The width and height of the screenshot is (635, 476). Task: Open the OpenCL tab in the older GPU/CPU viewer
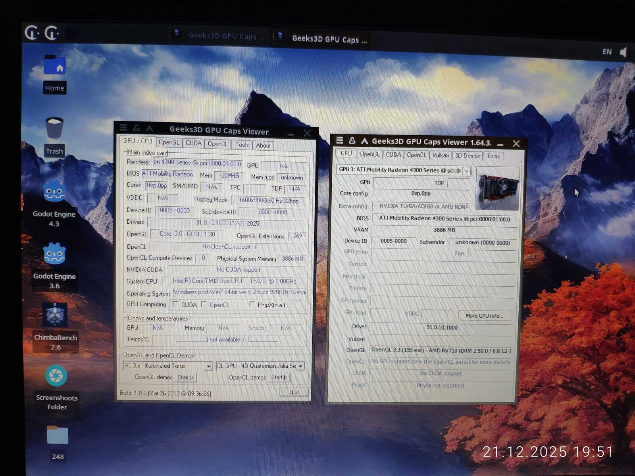(218, 144)
